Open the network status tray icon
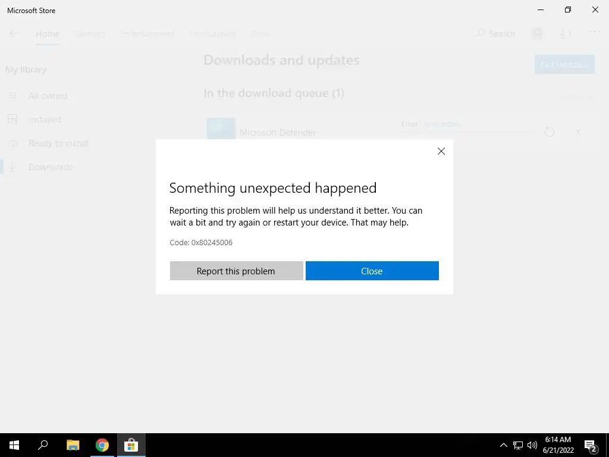The image size is (609, 457). 518,445
